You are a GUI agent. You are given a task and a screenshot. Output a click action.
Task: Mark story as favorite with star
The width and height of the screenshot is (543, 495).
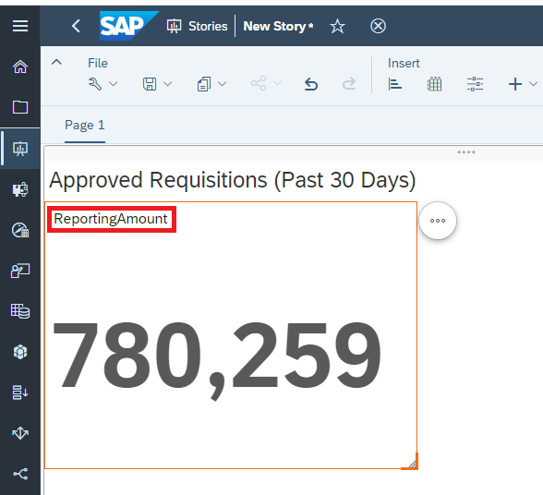(x=337, y=27)
